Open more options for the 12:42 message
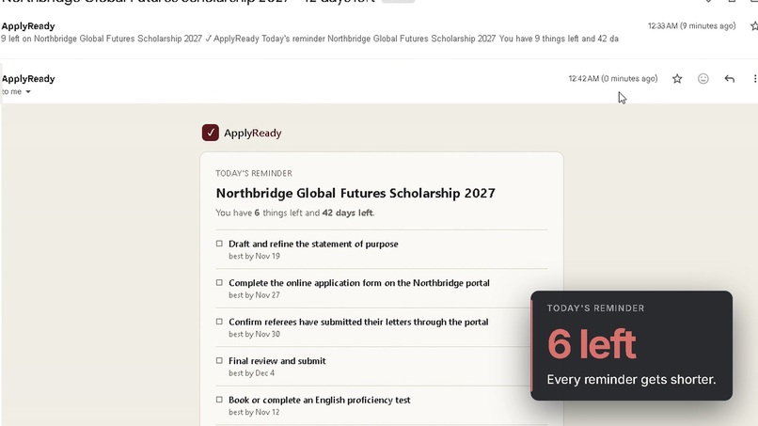 [x=754, y=79]
